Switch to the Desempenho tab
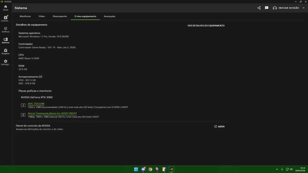The width and height of the screenshot is (308, 173). [x=60, y=16]
